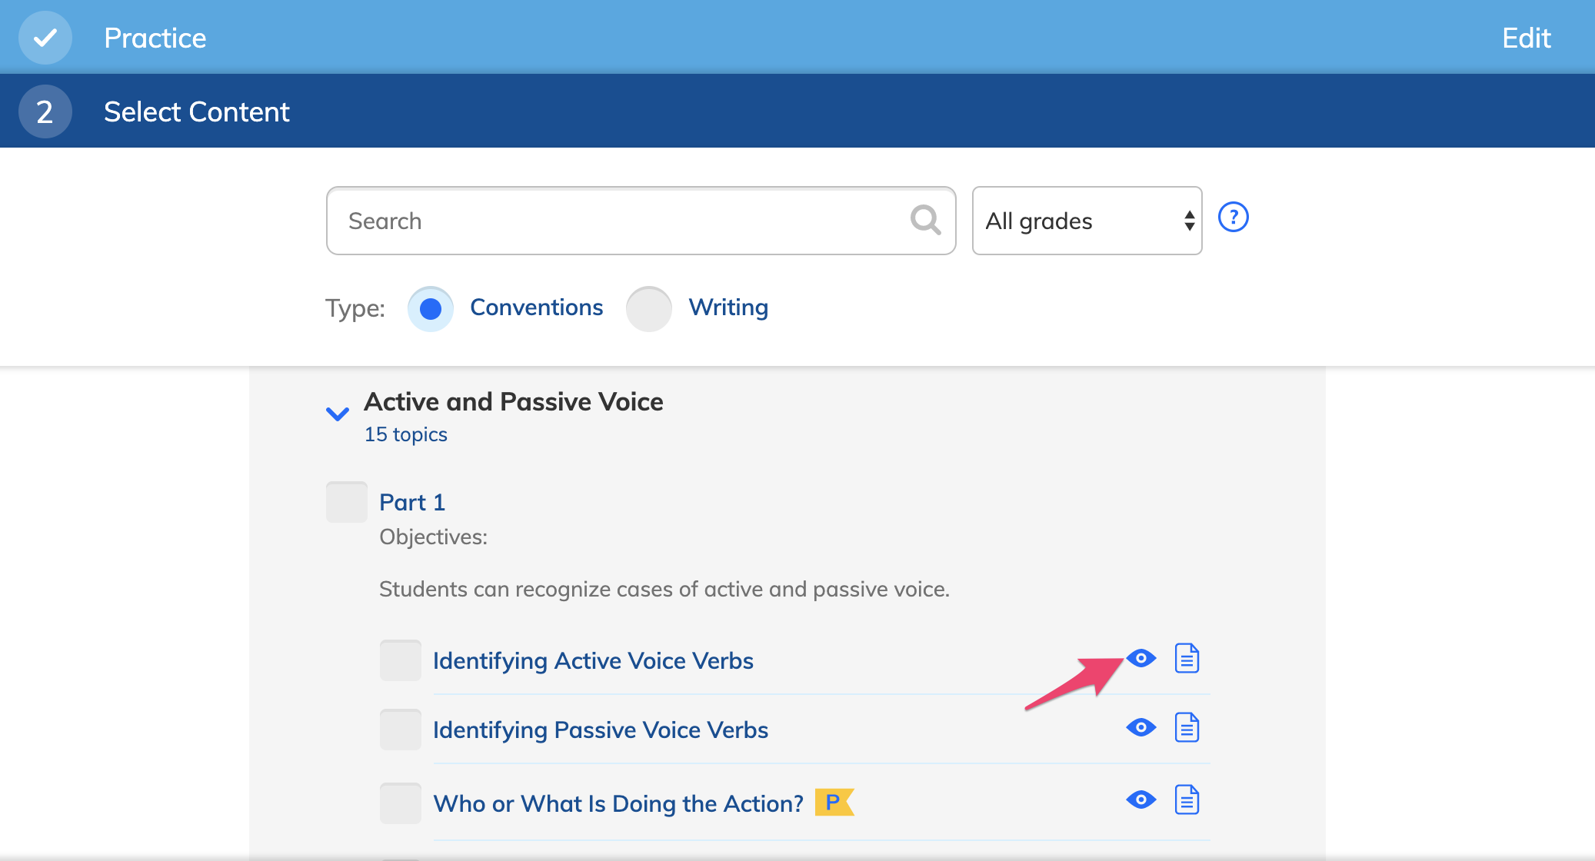Open Identifying Active Voice Verbs topic

click(x=593, y=661)
